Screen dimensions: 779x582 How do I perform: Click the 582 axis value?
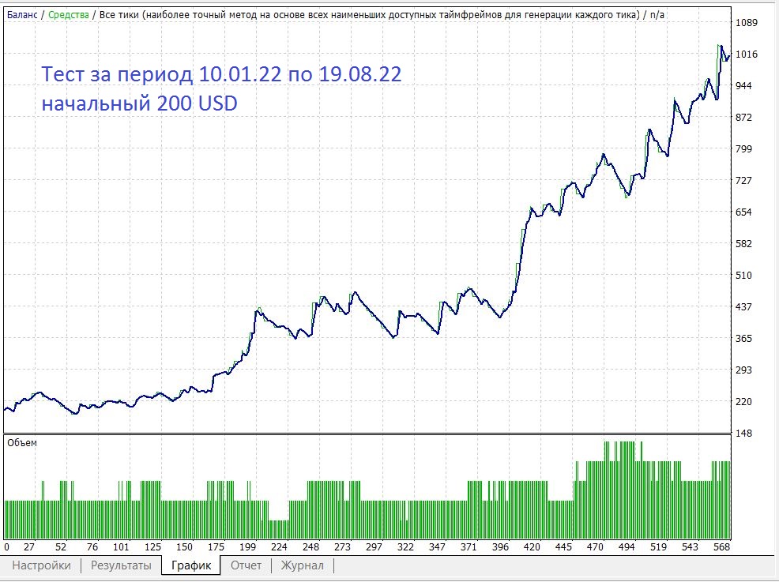743,243
